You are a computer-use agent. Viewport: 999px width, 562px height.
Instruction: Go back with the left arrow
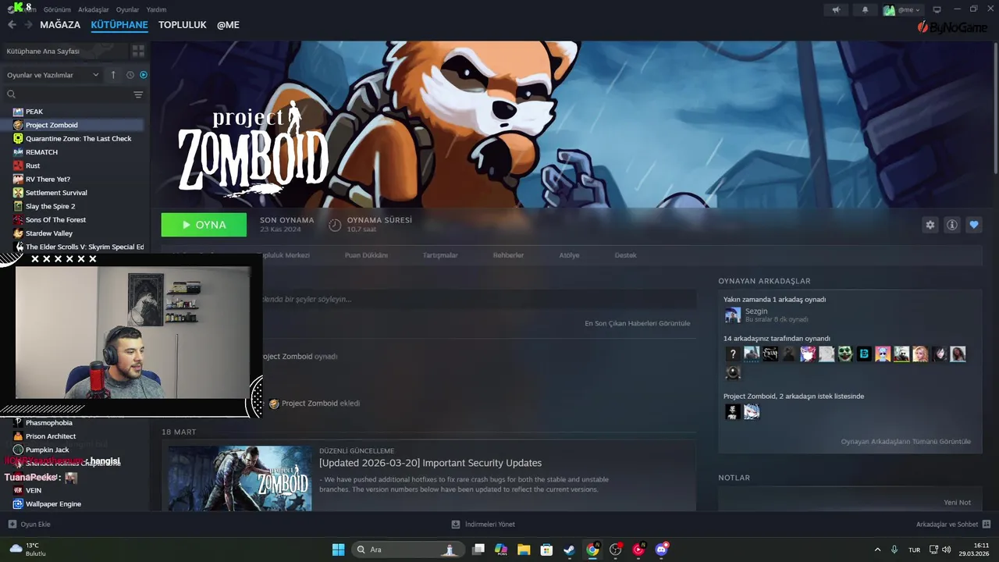click(12, 25)
